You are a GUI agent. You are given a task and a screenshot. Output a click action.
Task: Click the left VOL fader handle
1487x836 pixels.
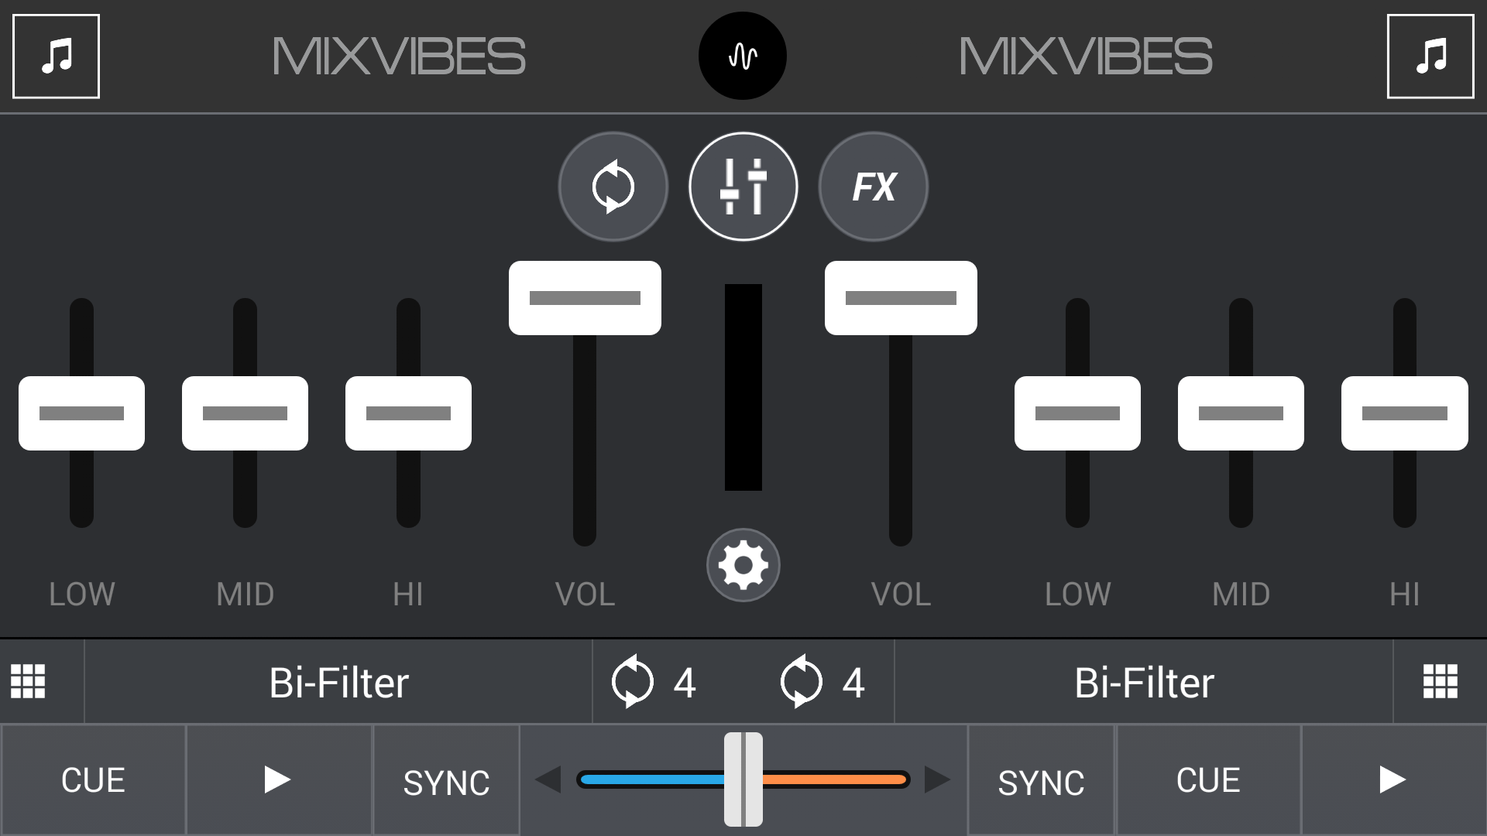click(x=585, y=298)
